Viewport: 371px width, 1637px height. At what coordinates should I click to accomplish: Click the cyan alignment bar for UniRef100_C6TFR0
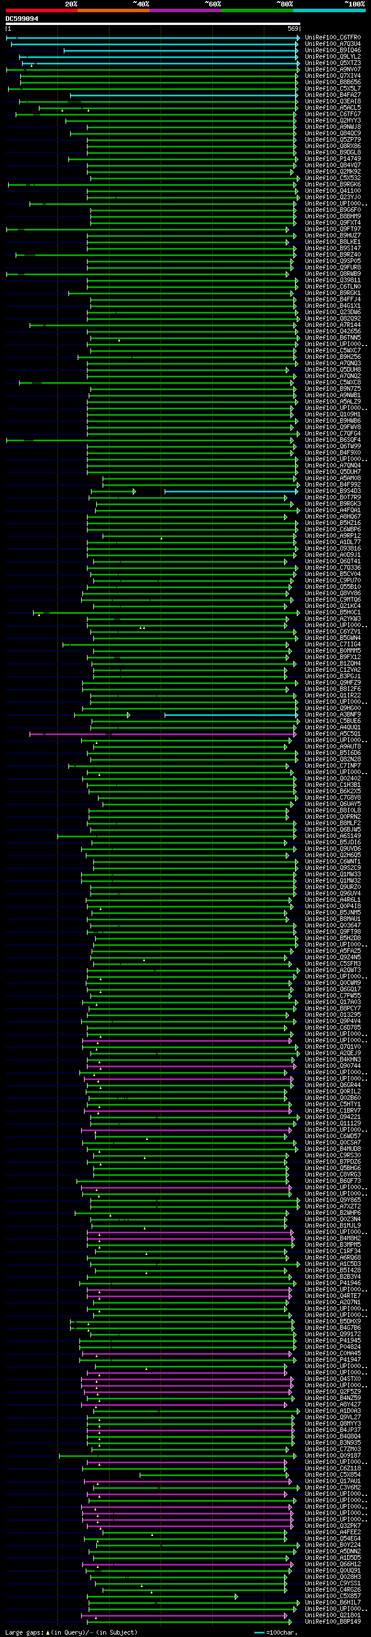[x=153, y=38]
